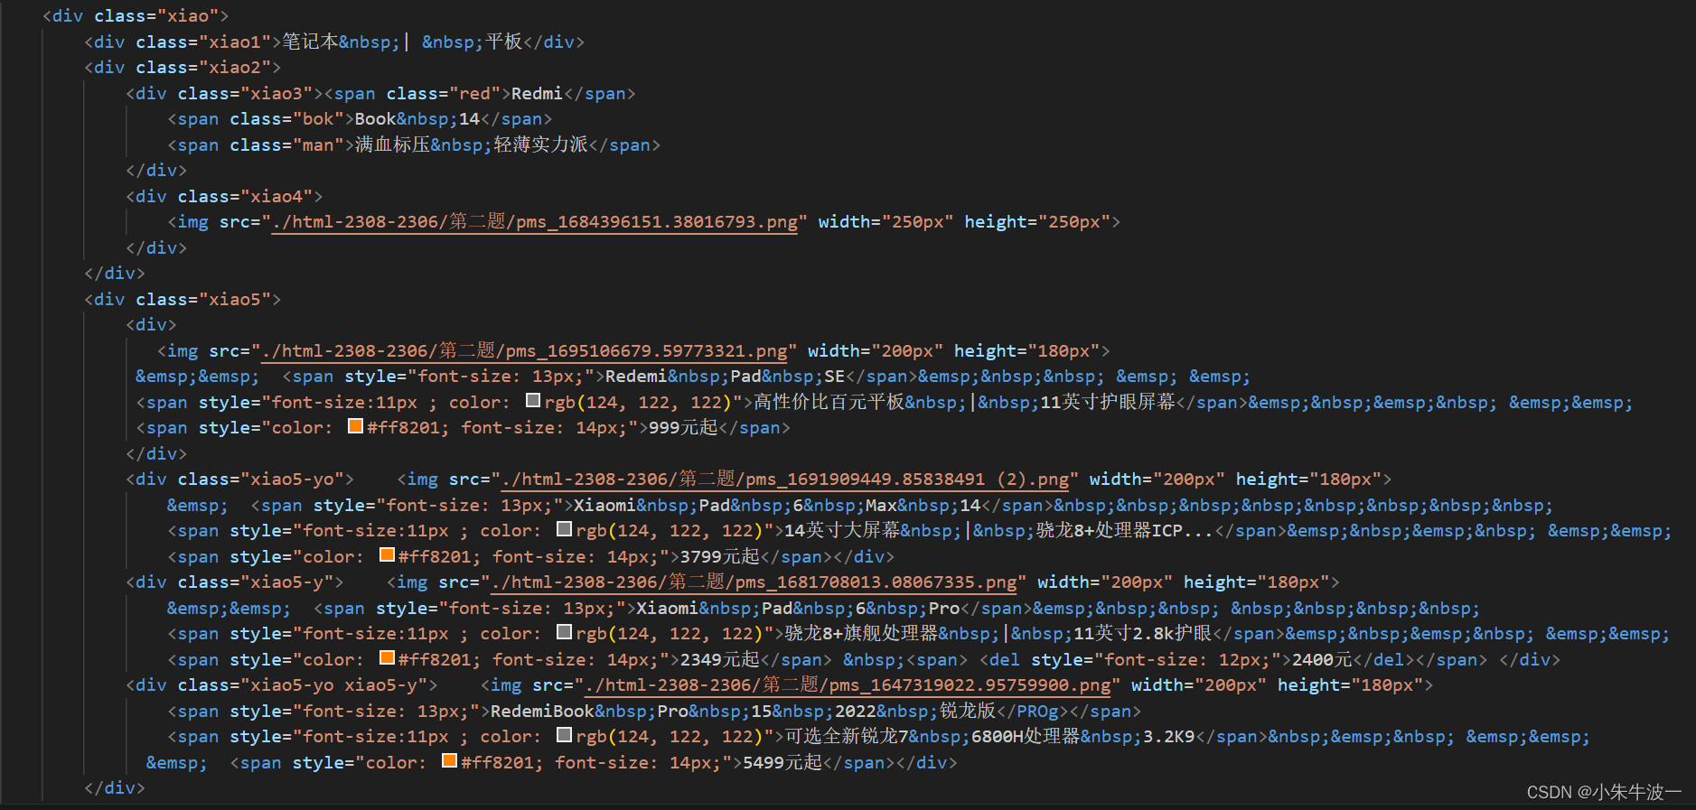Open linked path pms_1681708013.08067335.png
This screenshot has width=1696, height=810.
[754, 582]
